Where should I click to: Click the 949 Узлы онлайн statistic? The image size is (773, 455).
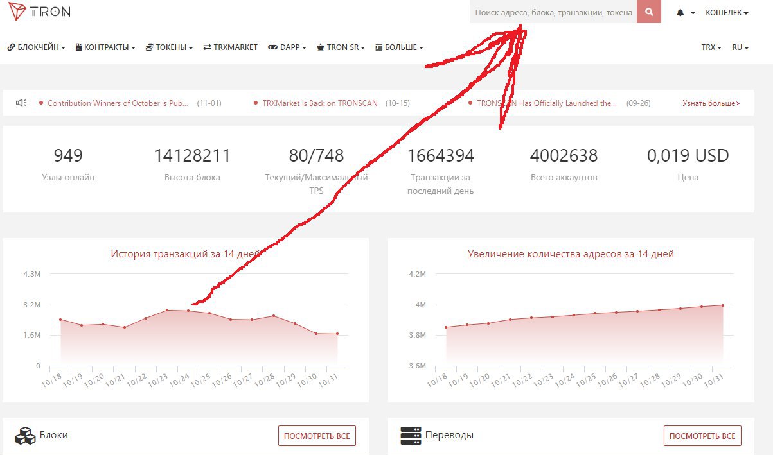click(68, 164)
